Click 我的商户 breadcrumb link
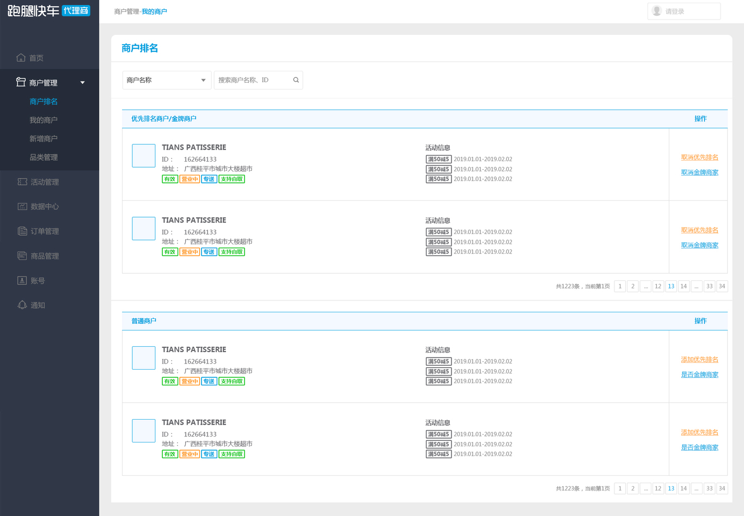 [x=154, y=11]
